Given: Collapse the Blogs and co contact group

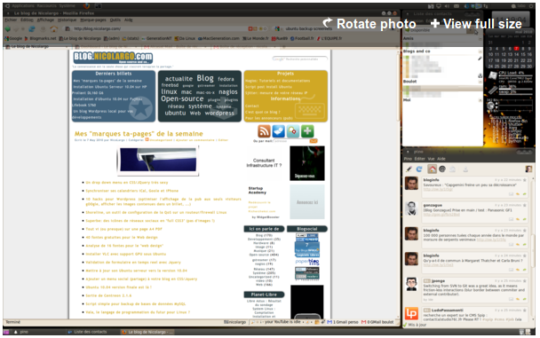Looking at the screenshot, I should click(480, 51).
